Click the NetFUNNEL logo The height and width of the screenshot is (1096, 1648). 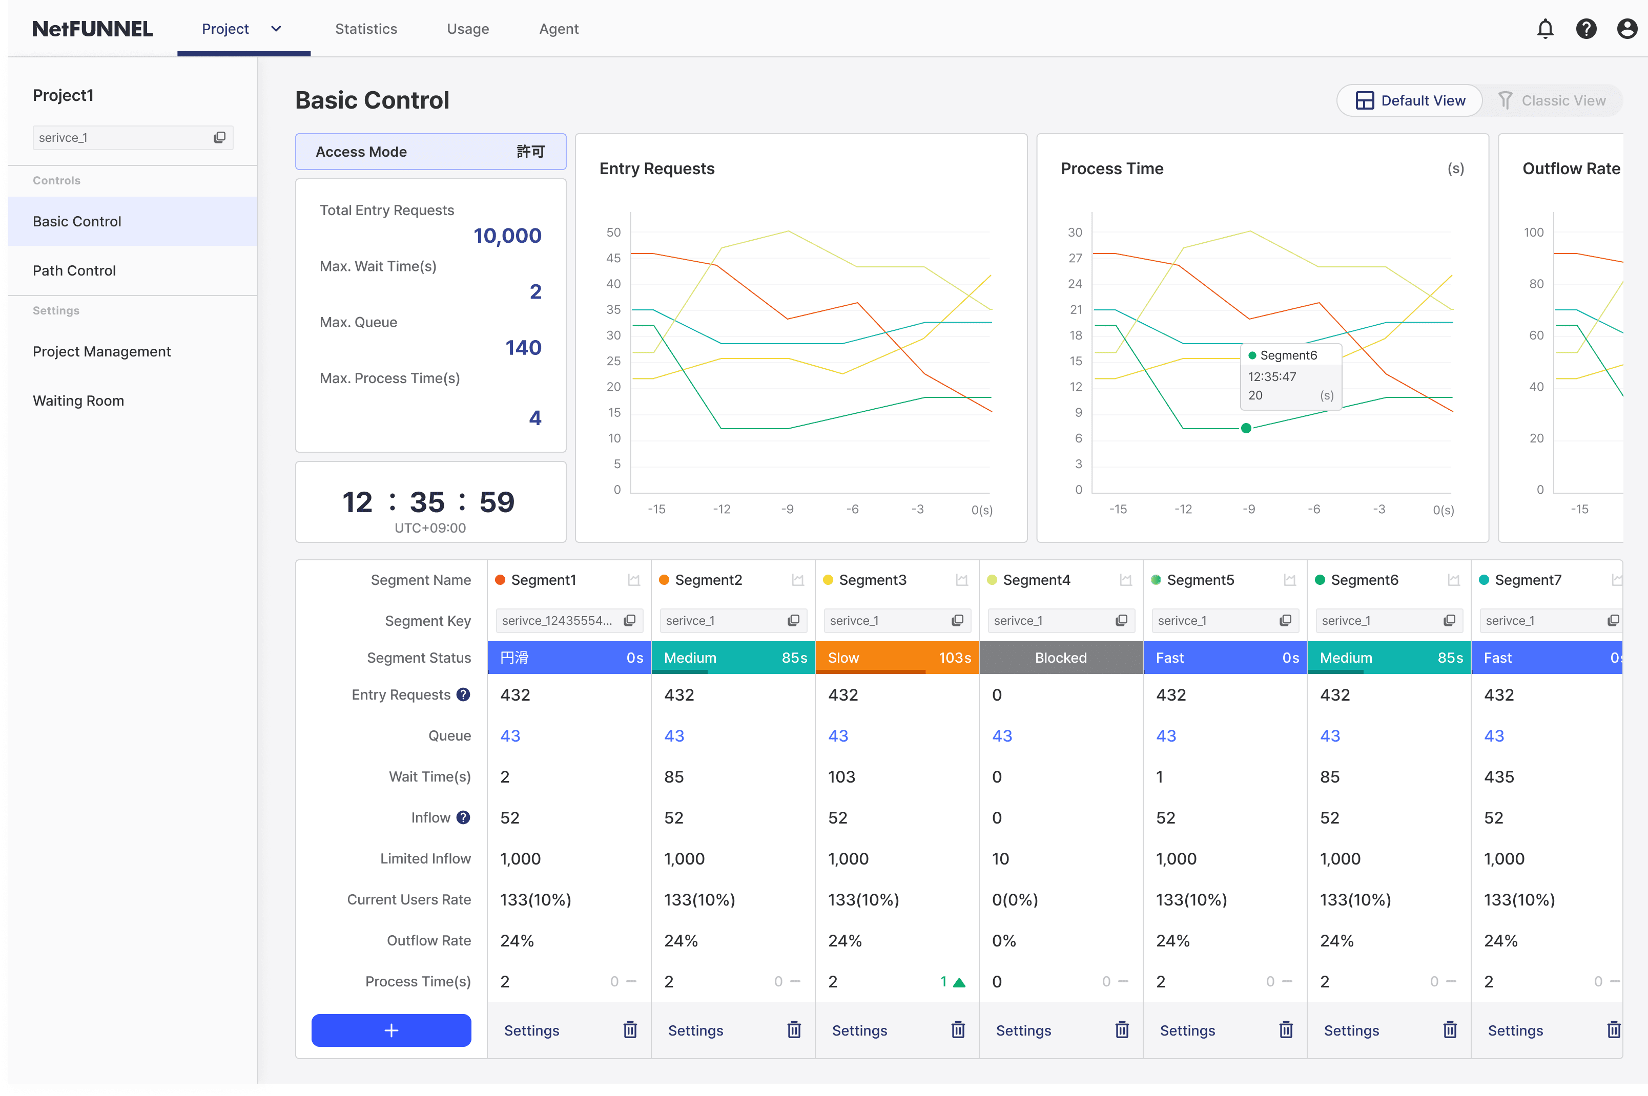click(92, 29)
